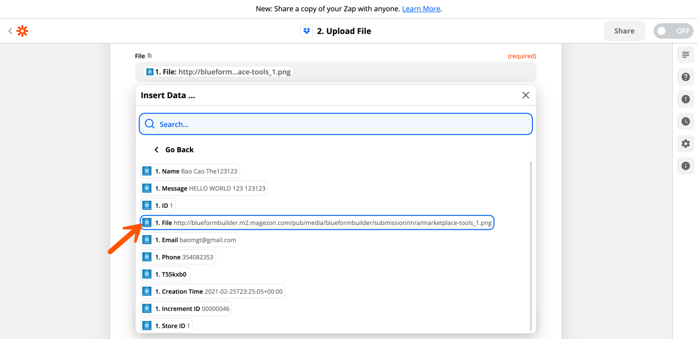This screenshot has width=698, height=339.
Task: Click the Dropbox icon beside Upload File
Action: click(306, 30)
